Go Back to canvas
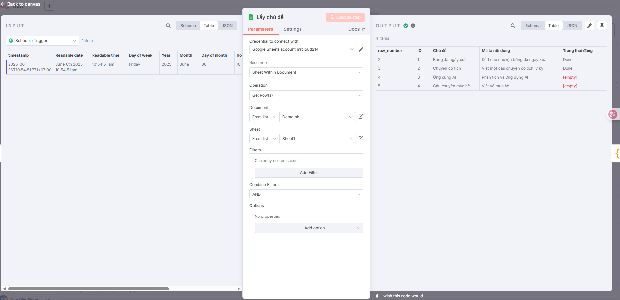This screenshot has width=620, height=300. point(21,4)
